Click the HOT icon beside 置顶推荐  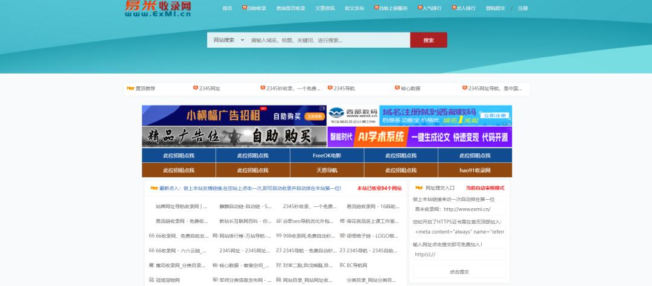pyautogui.click(x=130, y=89)
